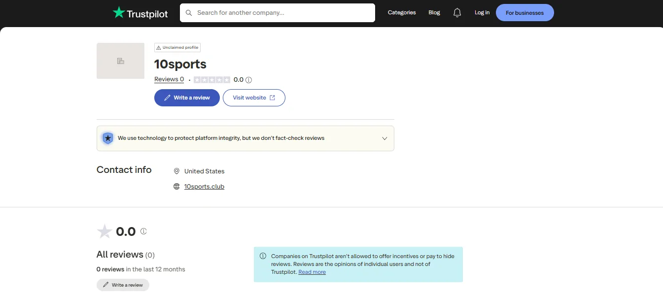This screenshot has width=663, height=296.
Task: Click the Trustpilot logo
Action: point(140,13)
